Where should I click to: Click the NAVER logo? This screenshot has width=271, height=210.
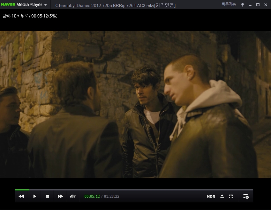(x=8, y=5)
